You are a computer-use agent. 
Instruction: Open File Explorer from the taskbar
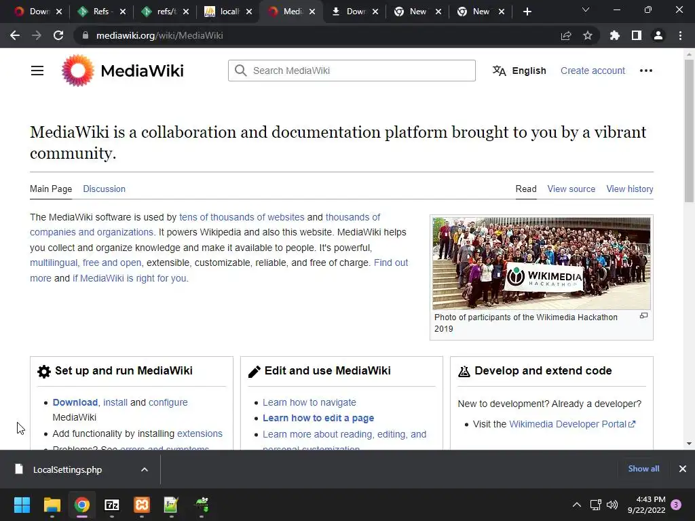(52, 505)
